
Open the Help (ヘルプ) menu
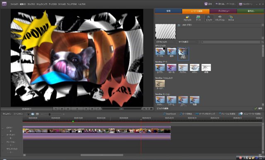(x=82, y=4)
